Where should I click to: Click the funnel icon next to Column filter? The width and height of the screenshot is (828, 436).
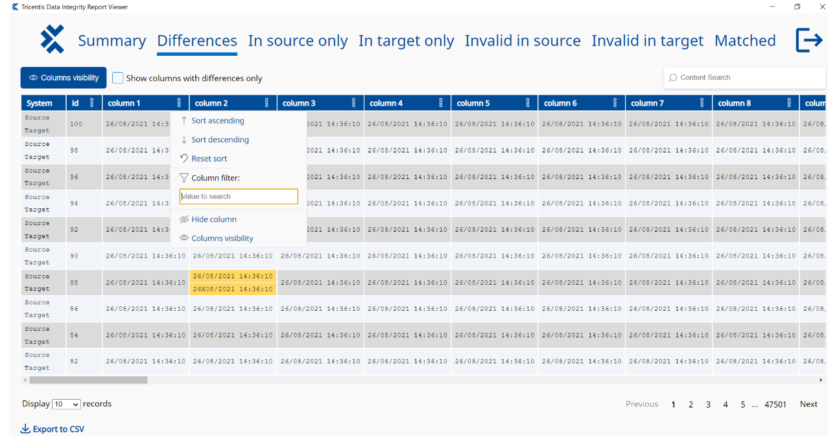(x=184, y=178)
